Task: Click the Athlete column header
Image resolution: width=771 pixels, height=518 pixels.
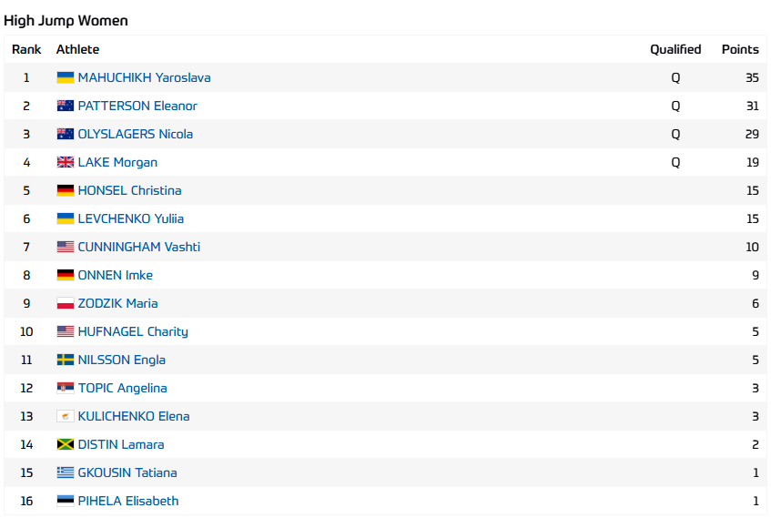Action: [77, 50]
